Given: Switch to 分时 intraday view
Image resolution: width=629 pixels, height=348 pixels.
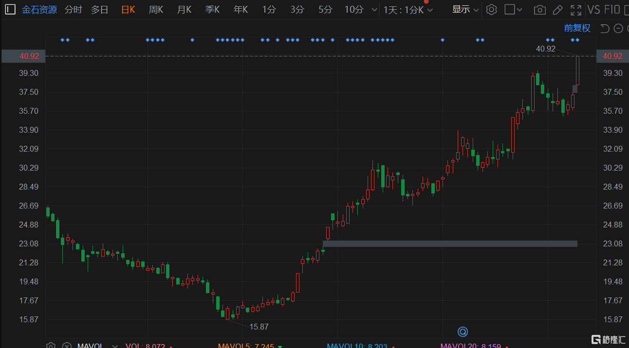Looking at the screenshot, I should pos(74,9).
